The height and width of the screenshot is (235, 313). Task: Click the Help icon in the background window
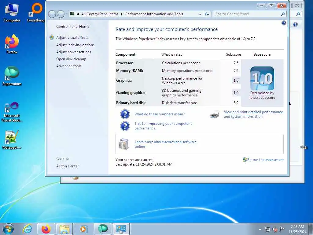point(295,24)
